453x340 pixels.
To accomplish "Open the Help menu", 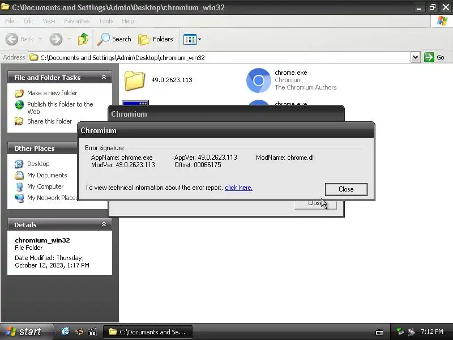I will click(x=127, y=21).
